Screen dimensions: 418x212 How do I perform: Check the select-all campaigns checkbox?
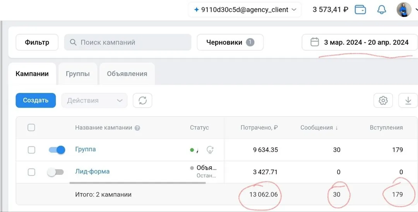pos(31,128)
